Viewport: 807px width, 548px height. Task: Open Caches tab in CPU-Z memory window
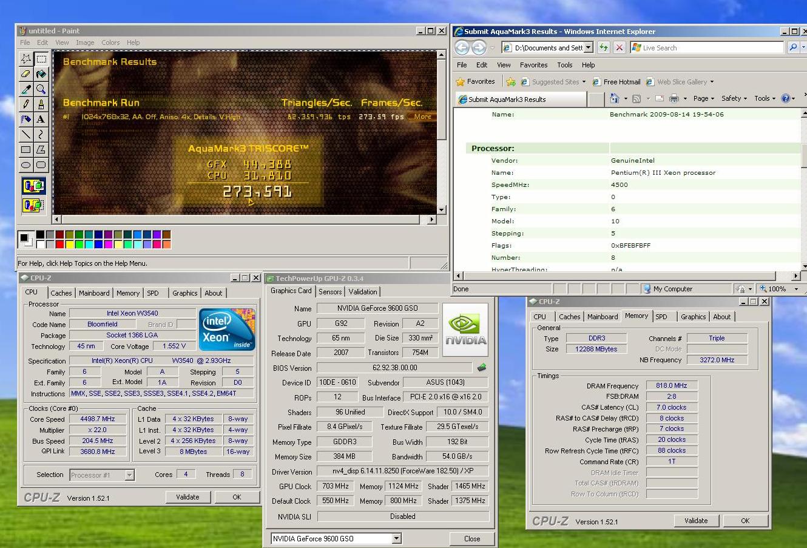[x=569, y=317]
